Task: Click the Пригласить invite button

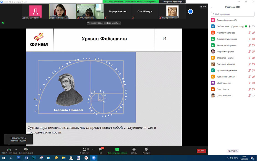Action: tap(233, 151)
